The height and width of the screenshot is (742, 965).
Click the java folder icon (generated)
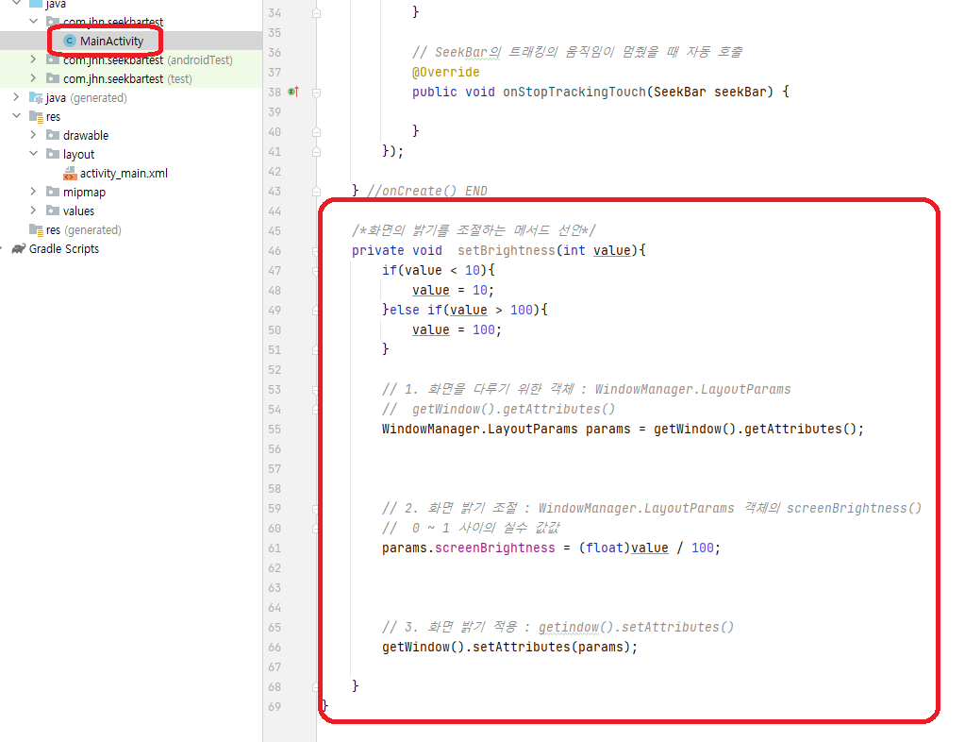click(x=36, y=98)
